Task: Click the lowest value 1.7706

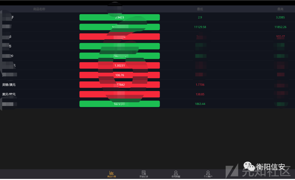Action: click(x=200, y=85)
